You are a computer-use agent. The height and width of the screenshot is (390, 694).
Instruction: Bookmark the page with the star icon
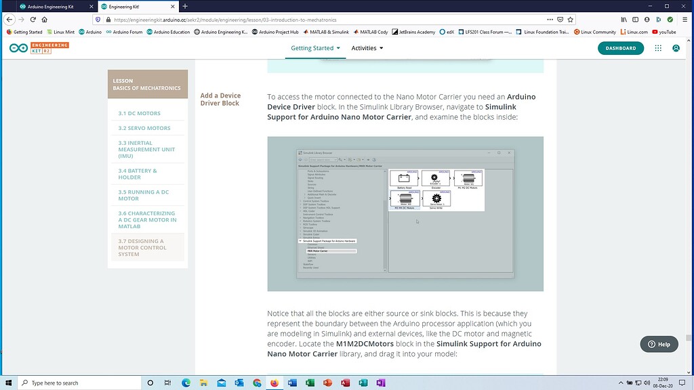tap(571, 20)
